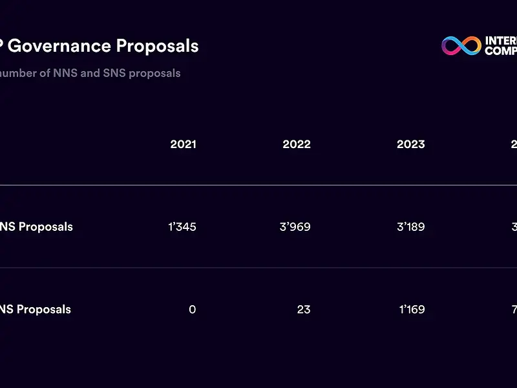Click the cut-off year header after 2023
The height and width of the screenshot is (388, 517).
pos(514,144)
